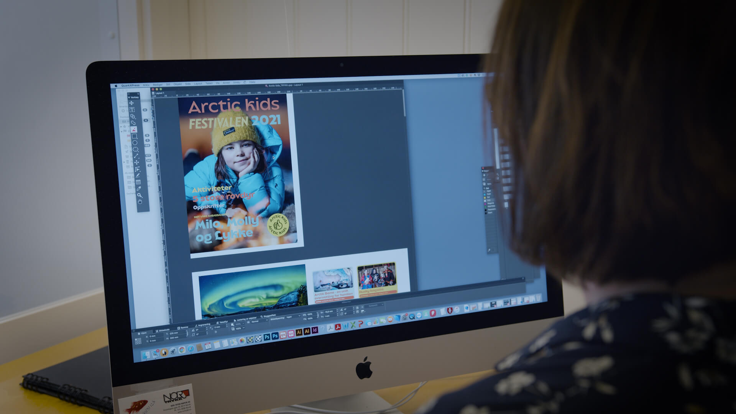
Task: Select the Pan hand tool
Action: click(140, 202)
